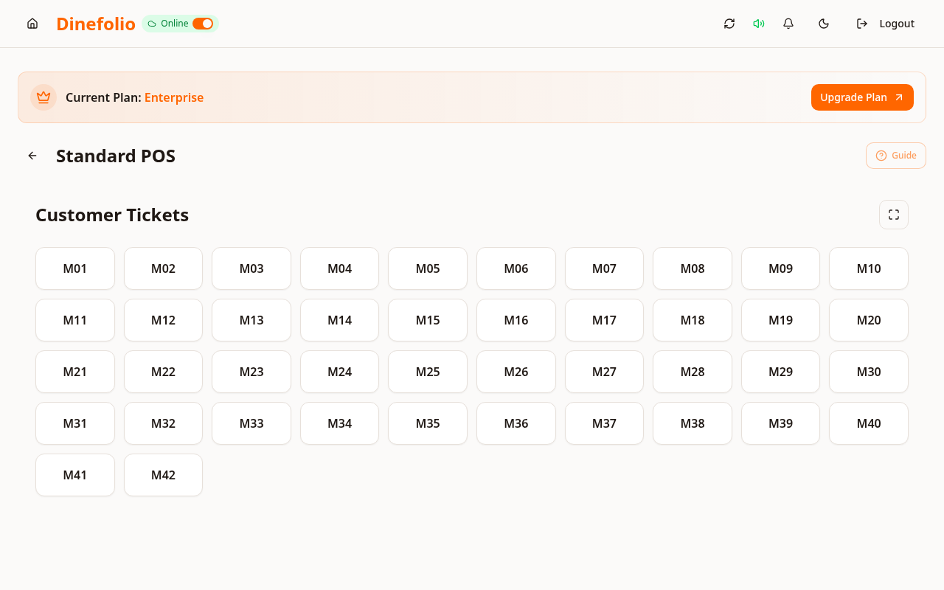This screenshot has width=944, height=590.
Task: Enter fullscreen for Customer Tickets
Action: coord(894,215)
